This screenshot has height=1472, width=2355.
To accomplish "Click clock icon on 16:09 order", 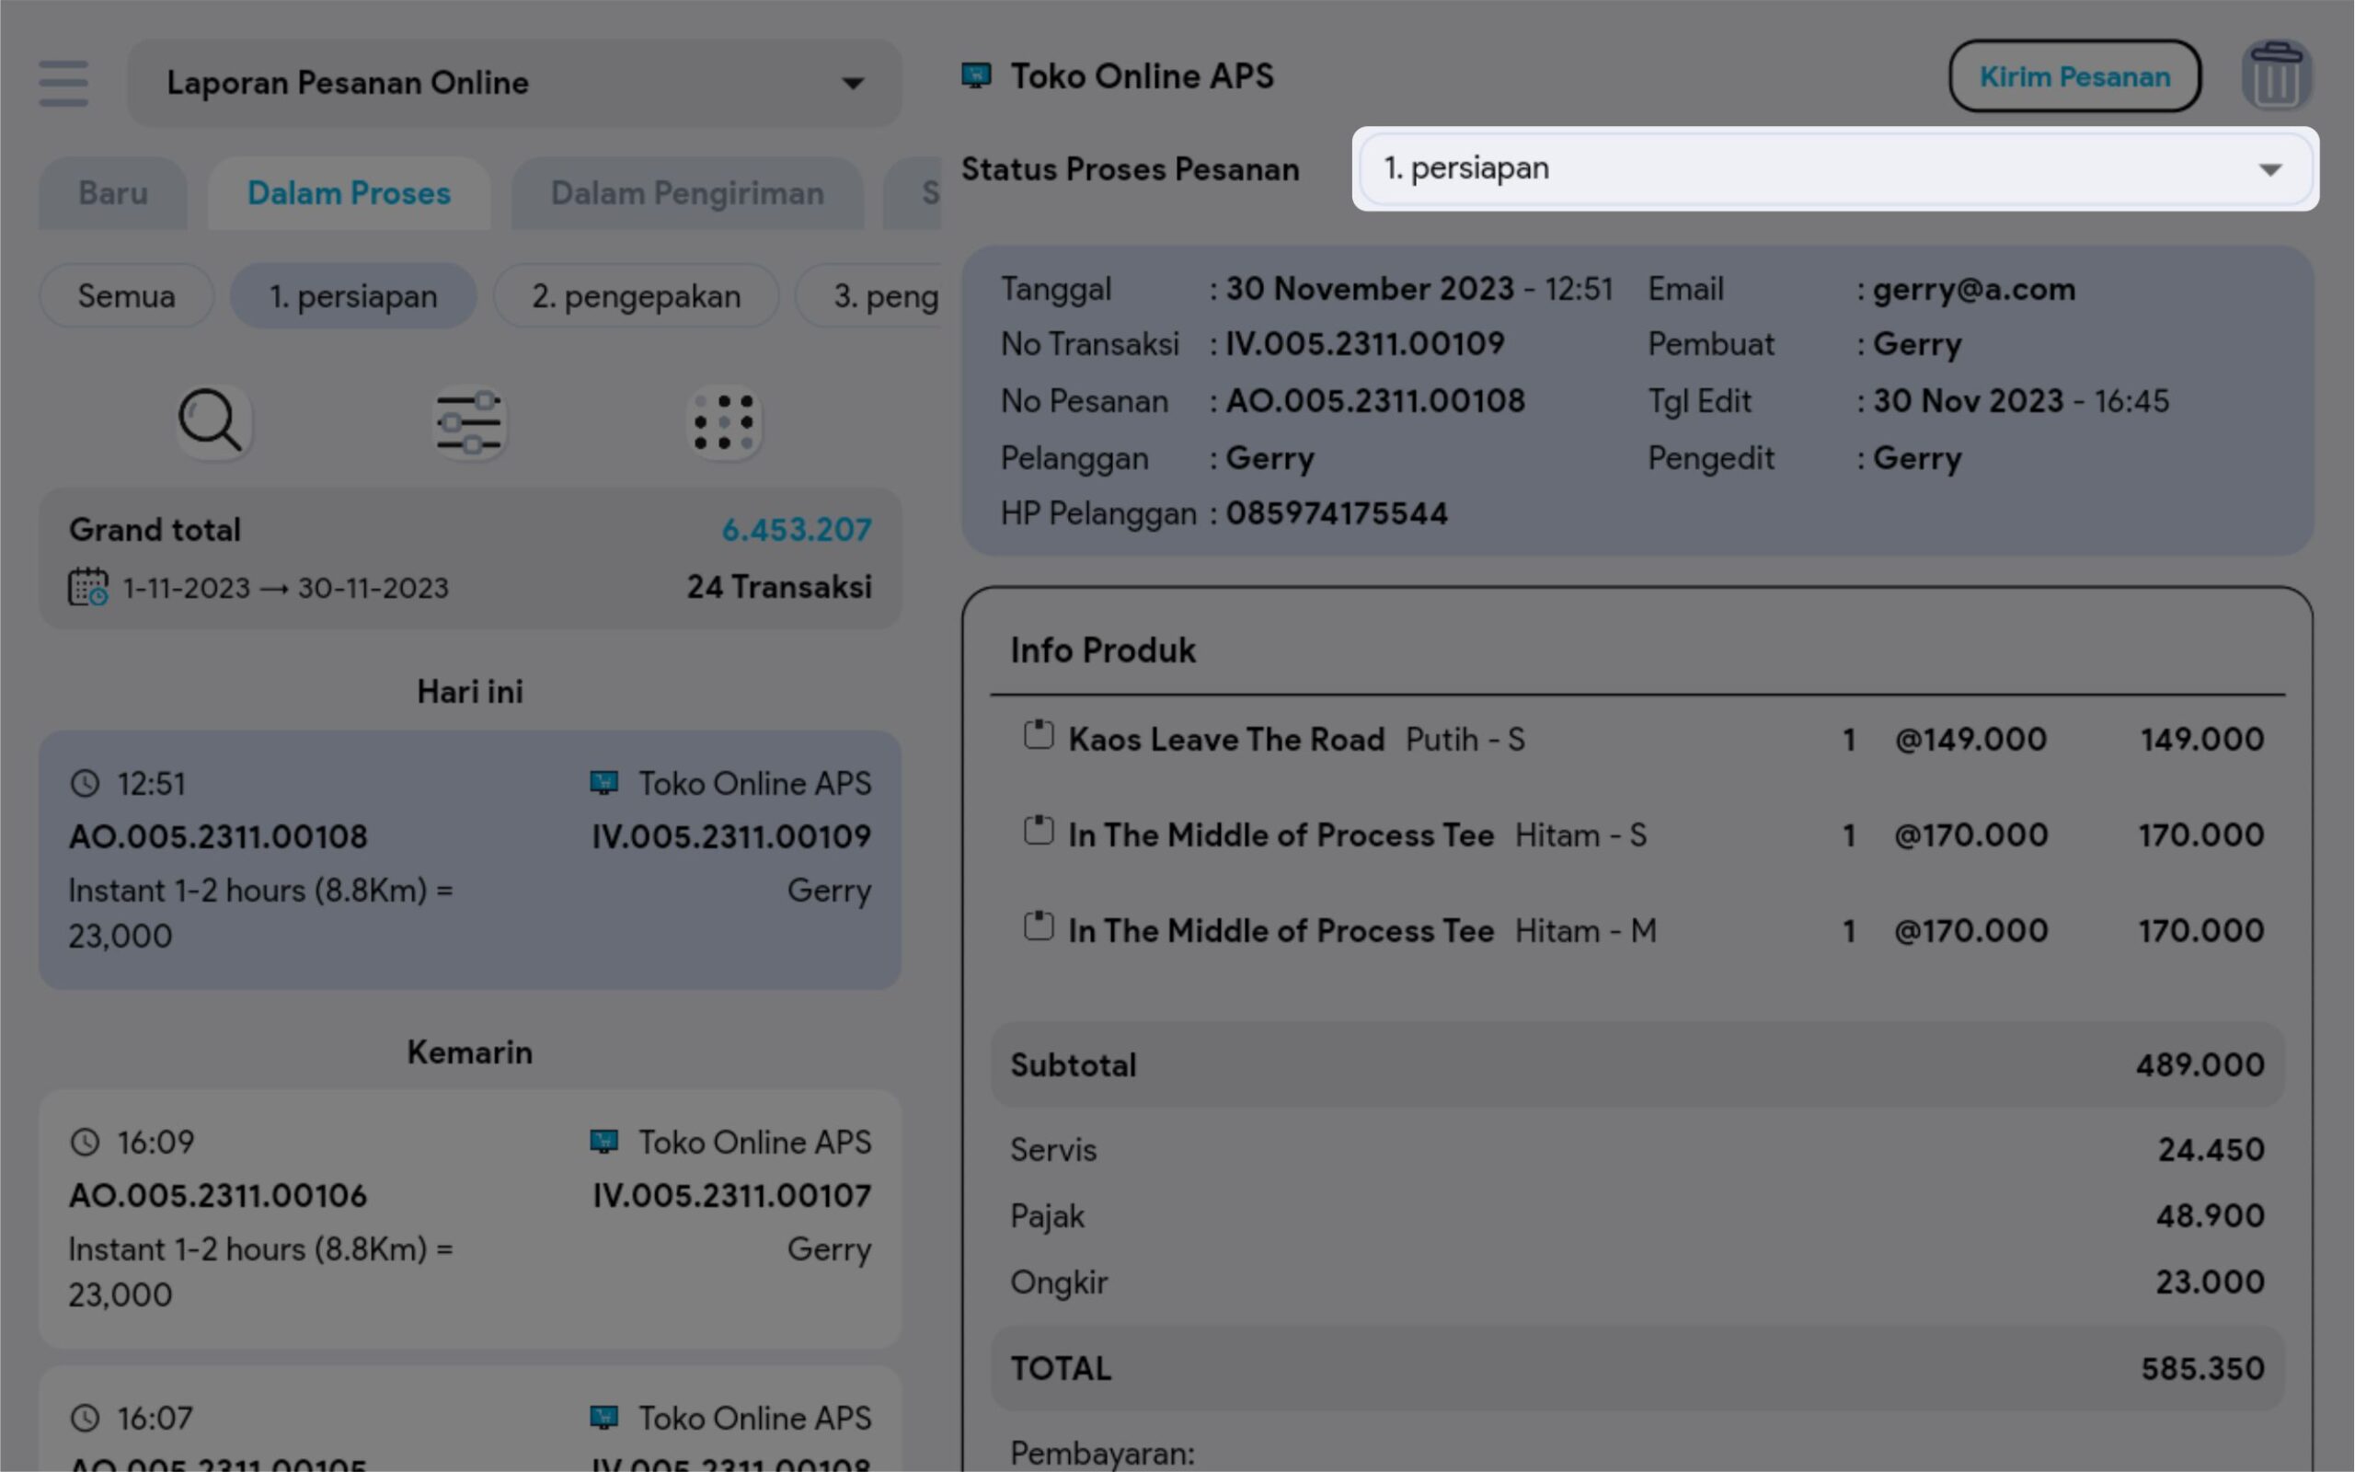I will click(86, 1142).
